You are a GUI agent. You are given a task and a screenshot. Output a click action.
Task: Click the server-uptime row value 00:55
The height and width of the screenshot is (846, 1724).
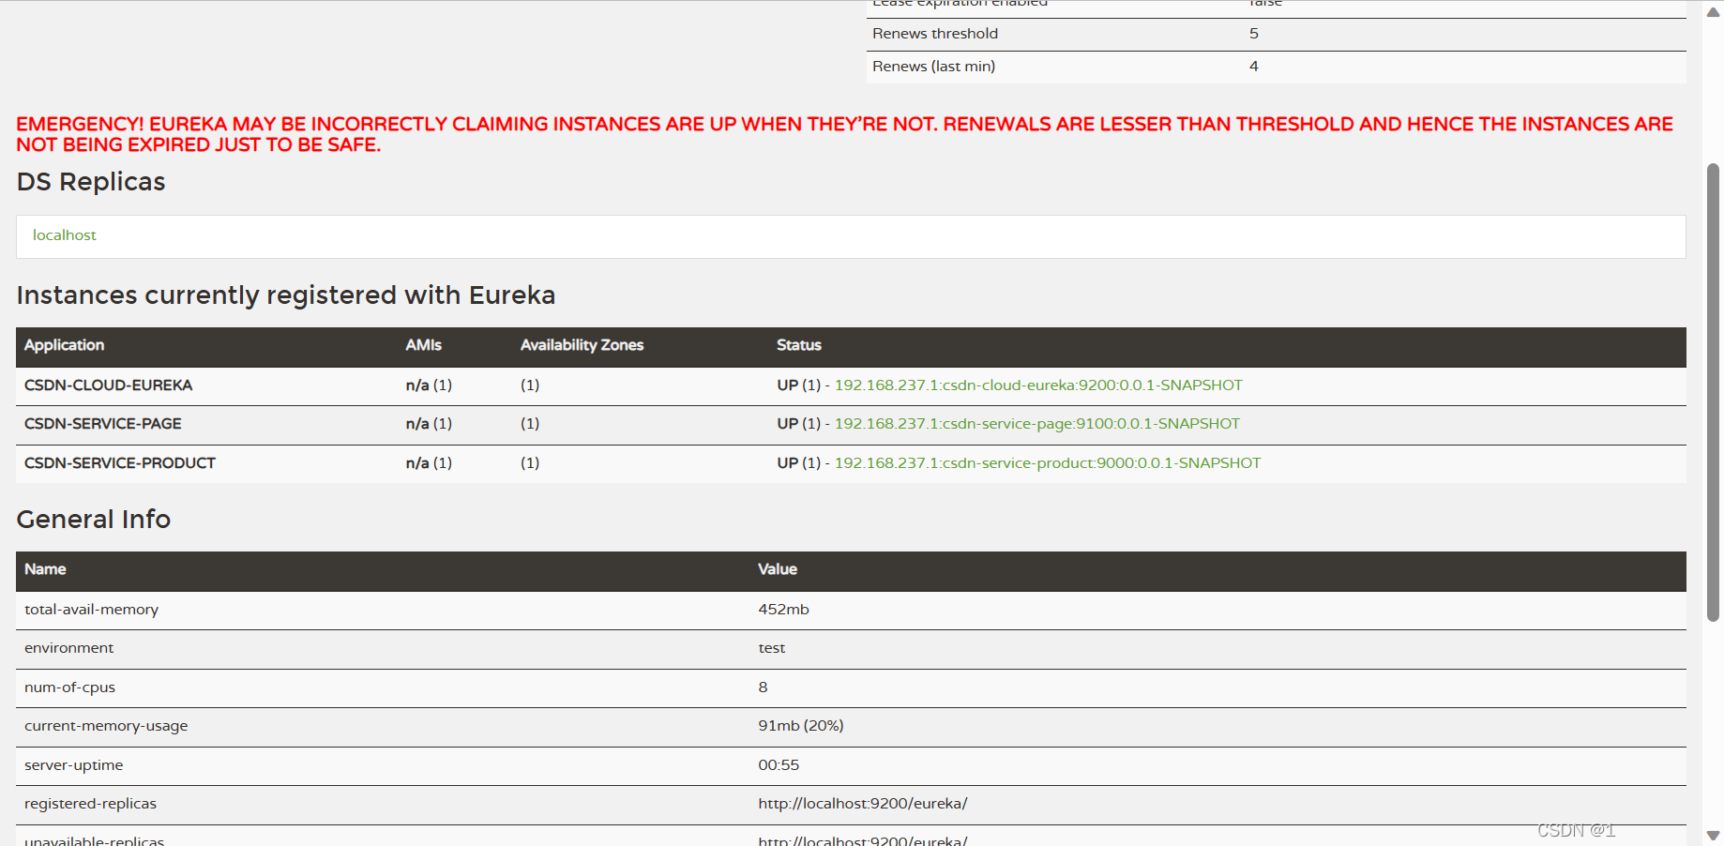pos(779,764)
